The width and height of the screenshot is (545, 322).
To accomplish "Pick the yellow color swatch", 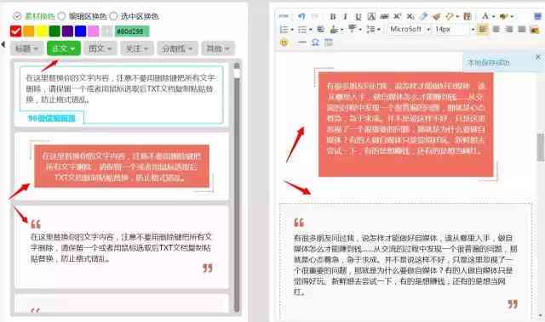I will [42, 31].
